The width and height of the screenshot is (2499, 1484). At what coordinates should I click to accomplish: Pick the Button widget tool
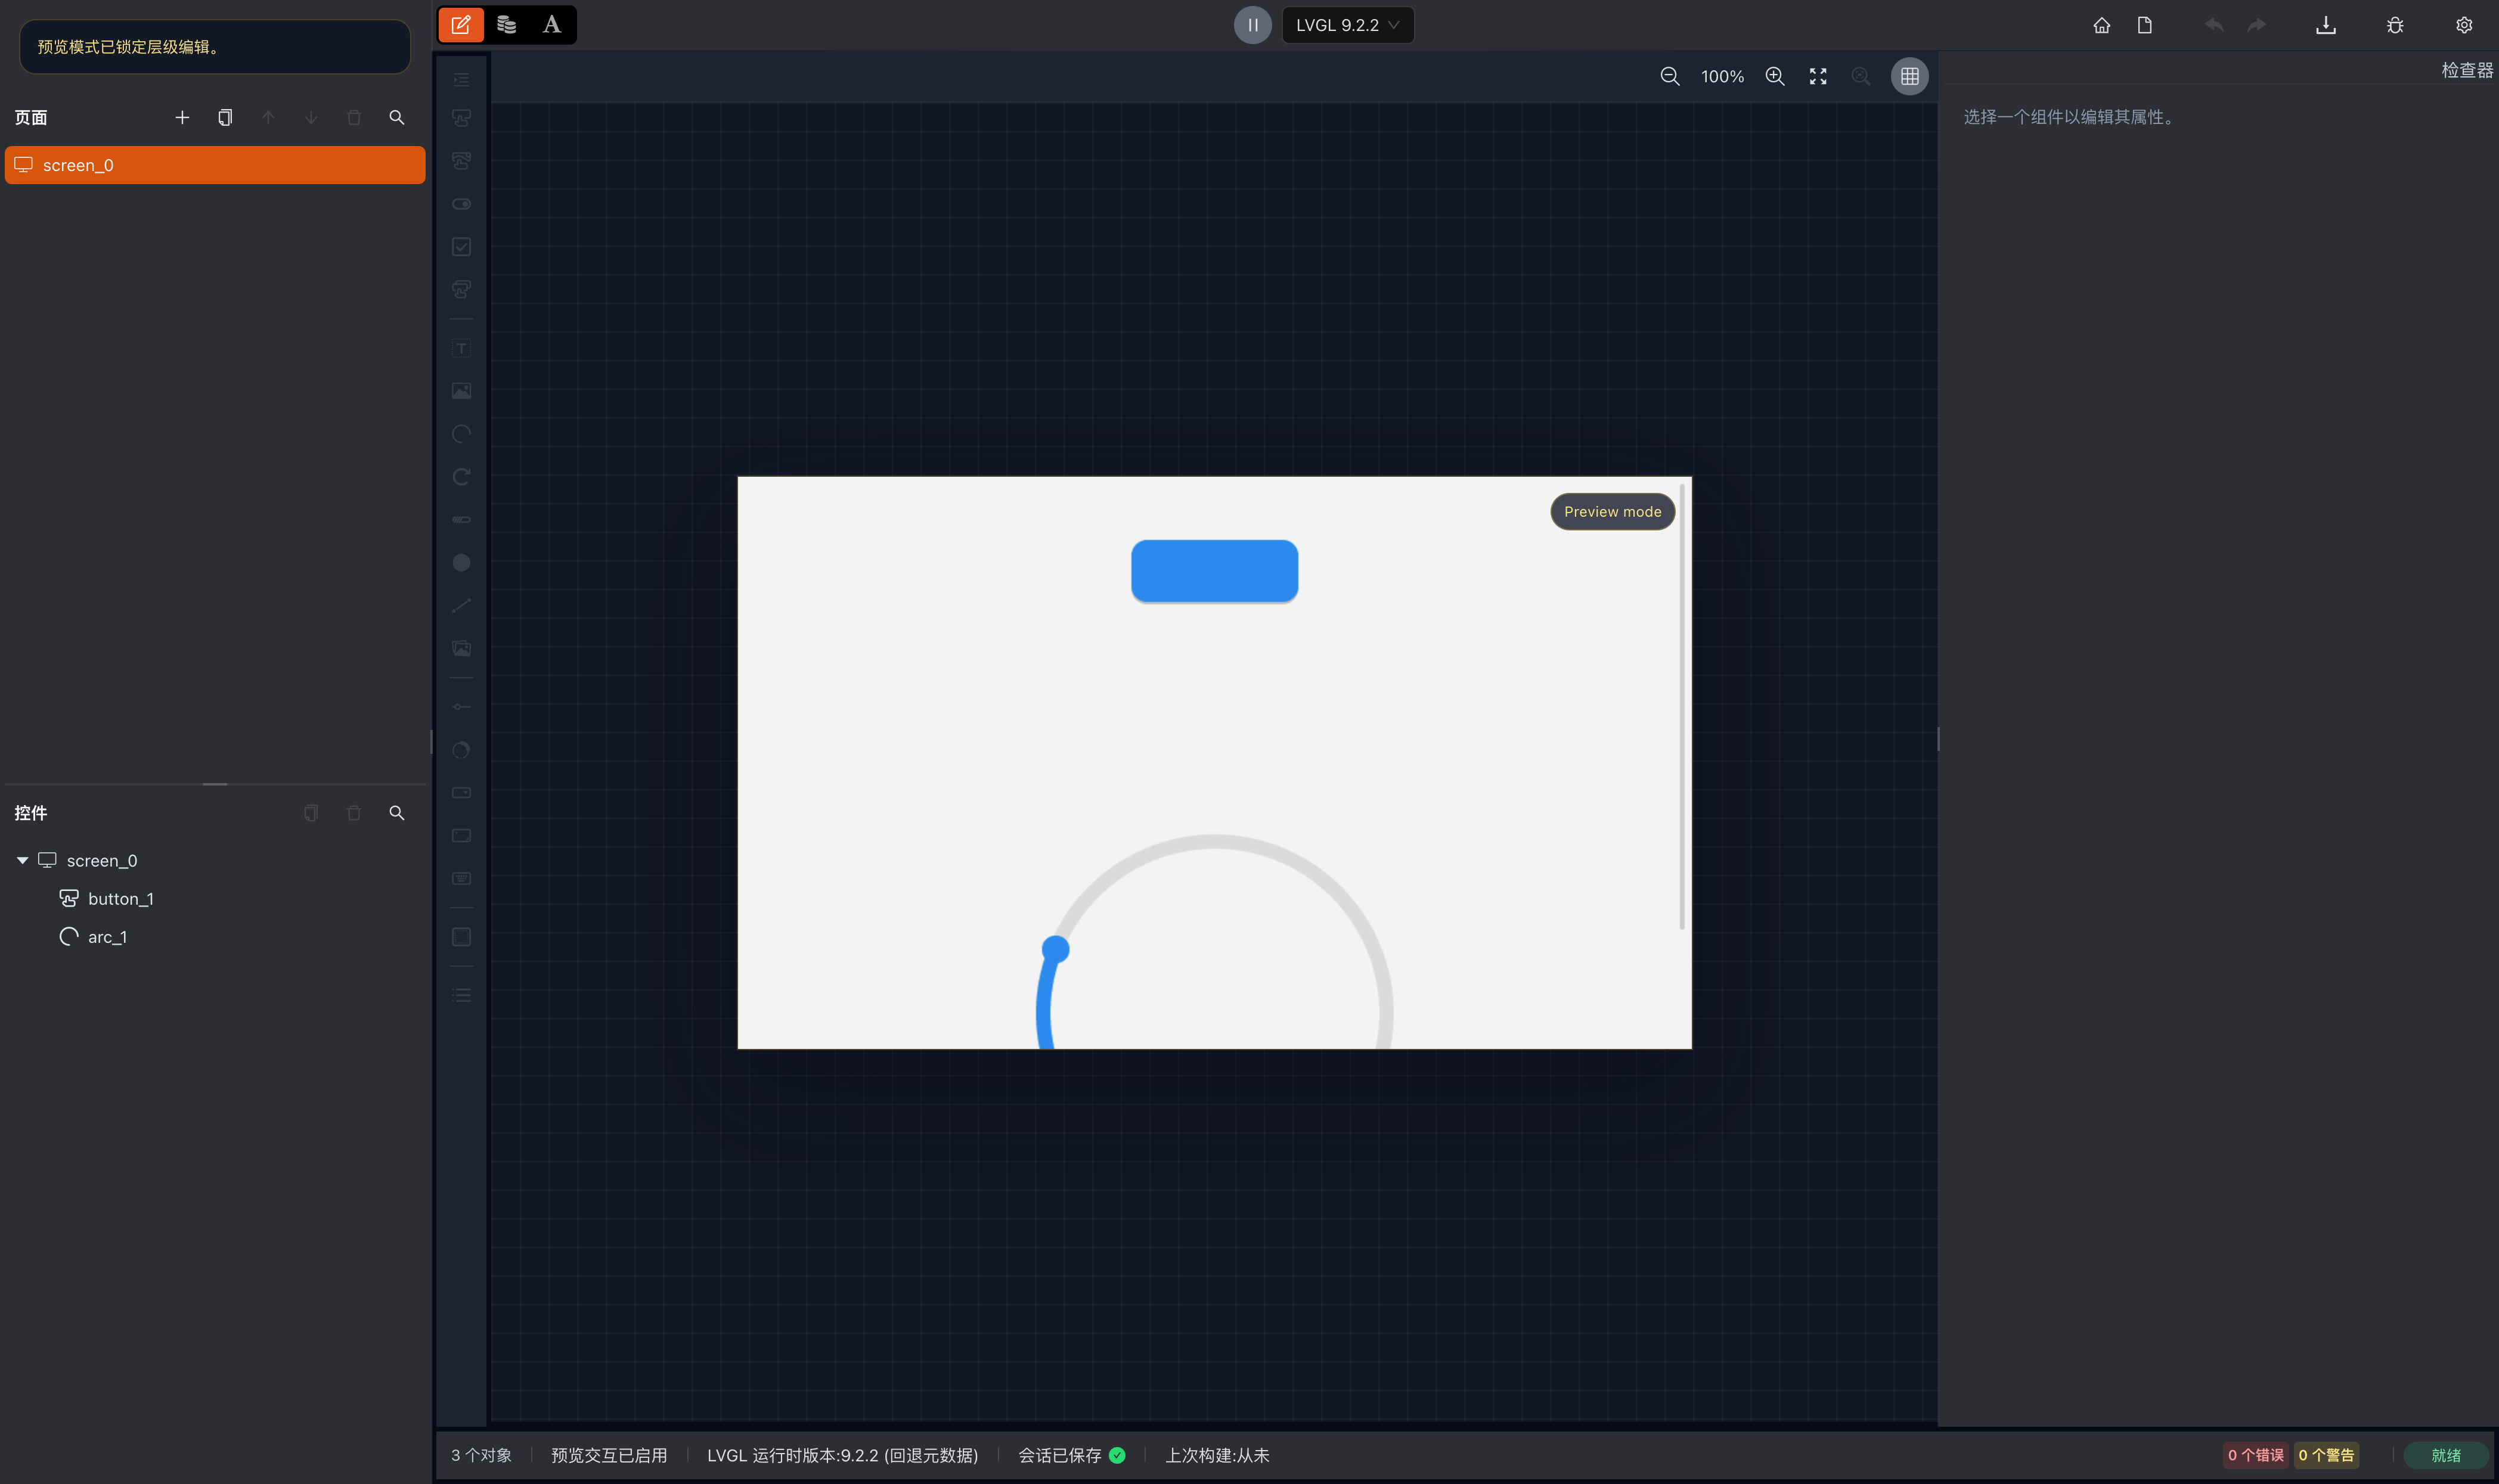click(x=461, y=118)
